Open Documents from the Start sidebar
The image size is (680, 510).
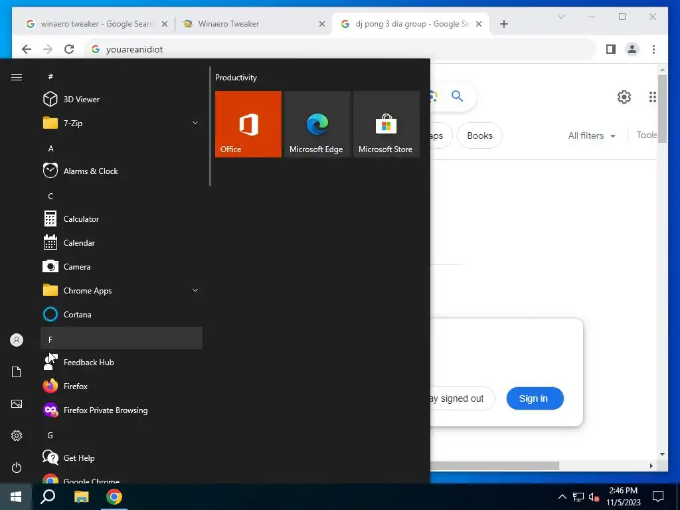[x=17, y=372]
